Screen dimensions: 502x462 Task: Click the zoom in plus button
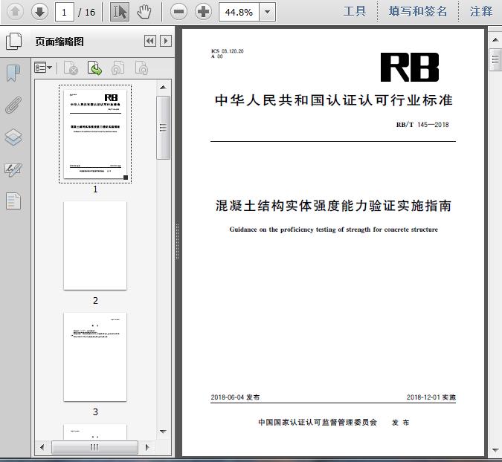click(x=202, y=11)
